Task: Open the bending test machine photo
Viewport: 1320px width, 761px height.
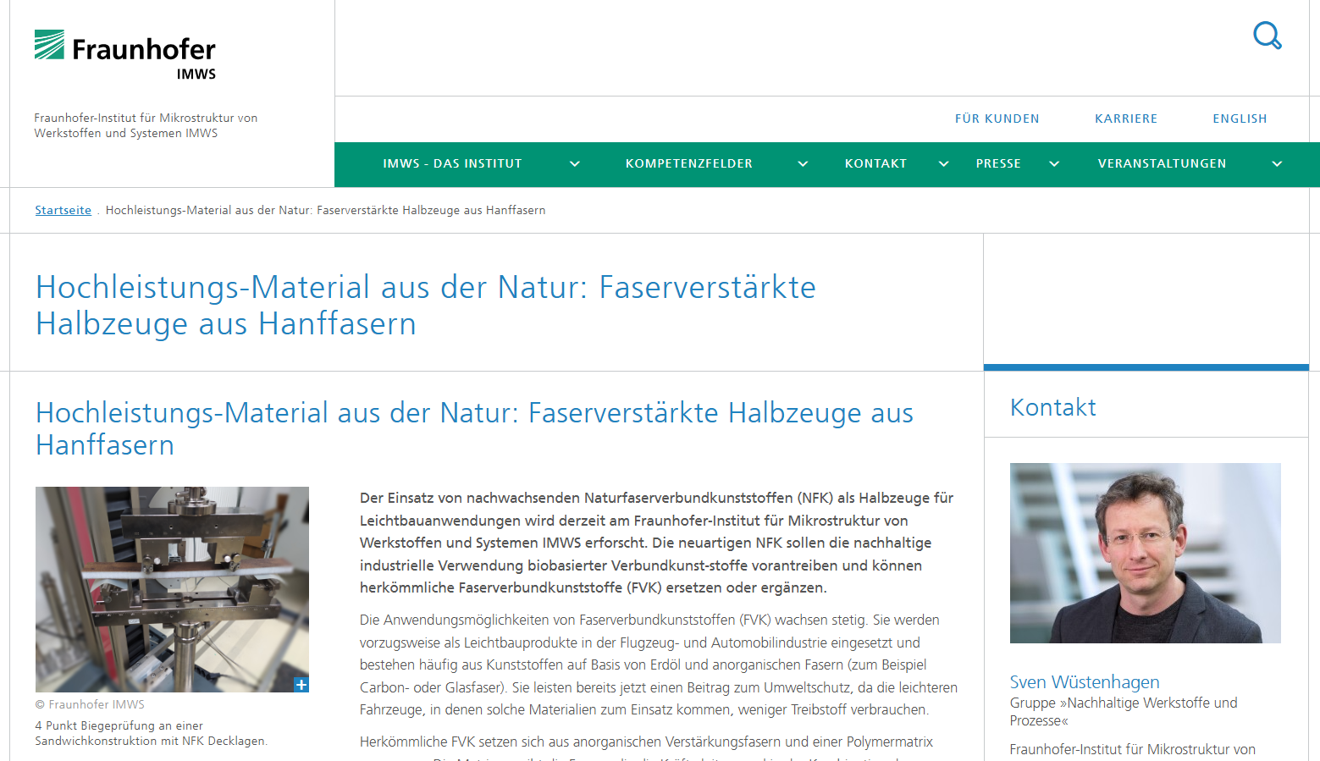Action: (172, 589)
